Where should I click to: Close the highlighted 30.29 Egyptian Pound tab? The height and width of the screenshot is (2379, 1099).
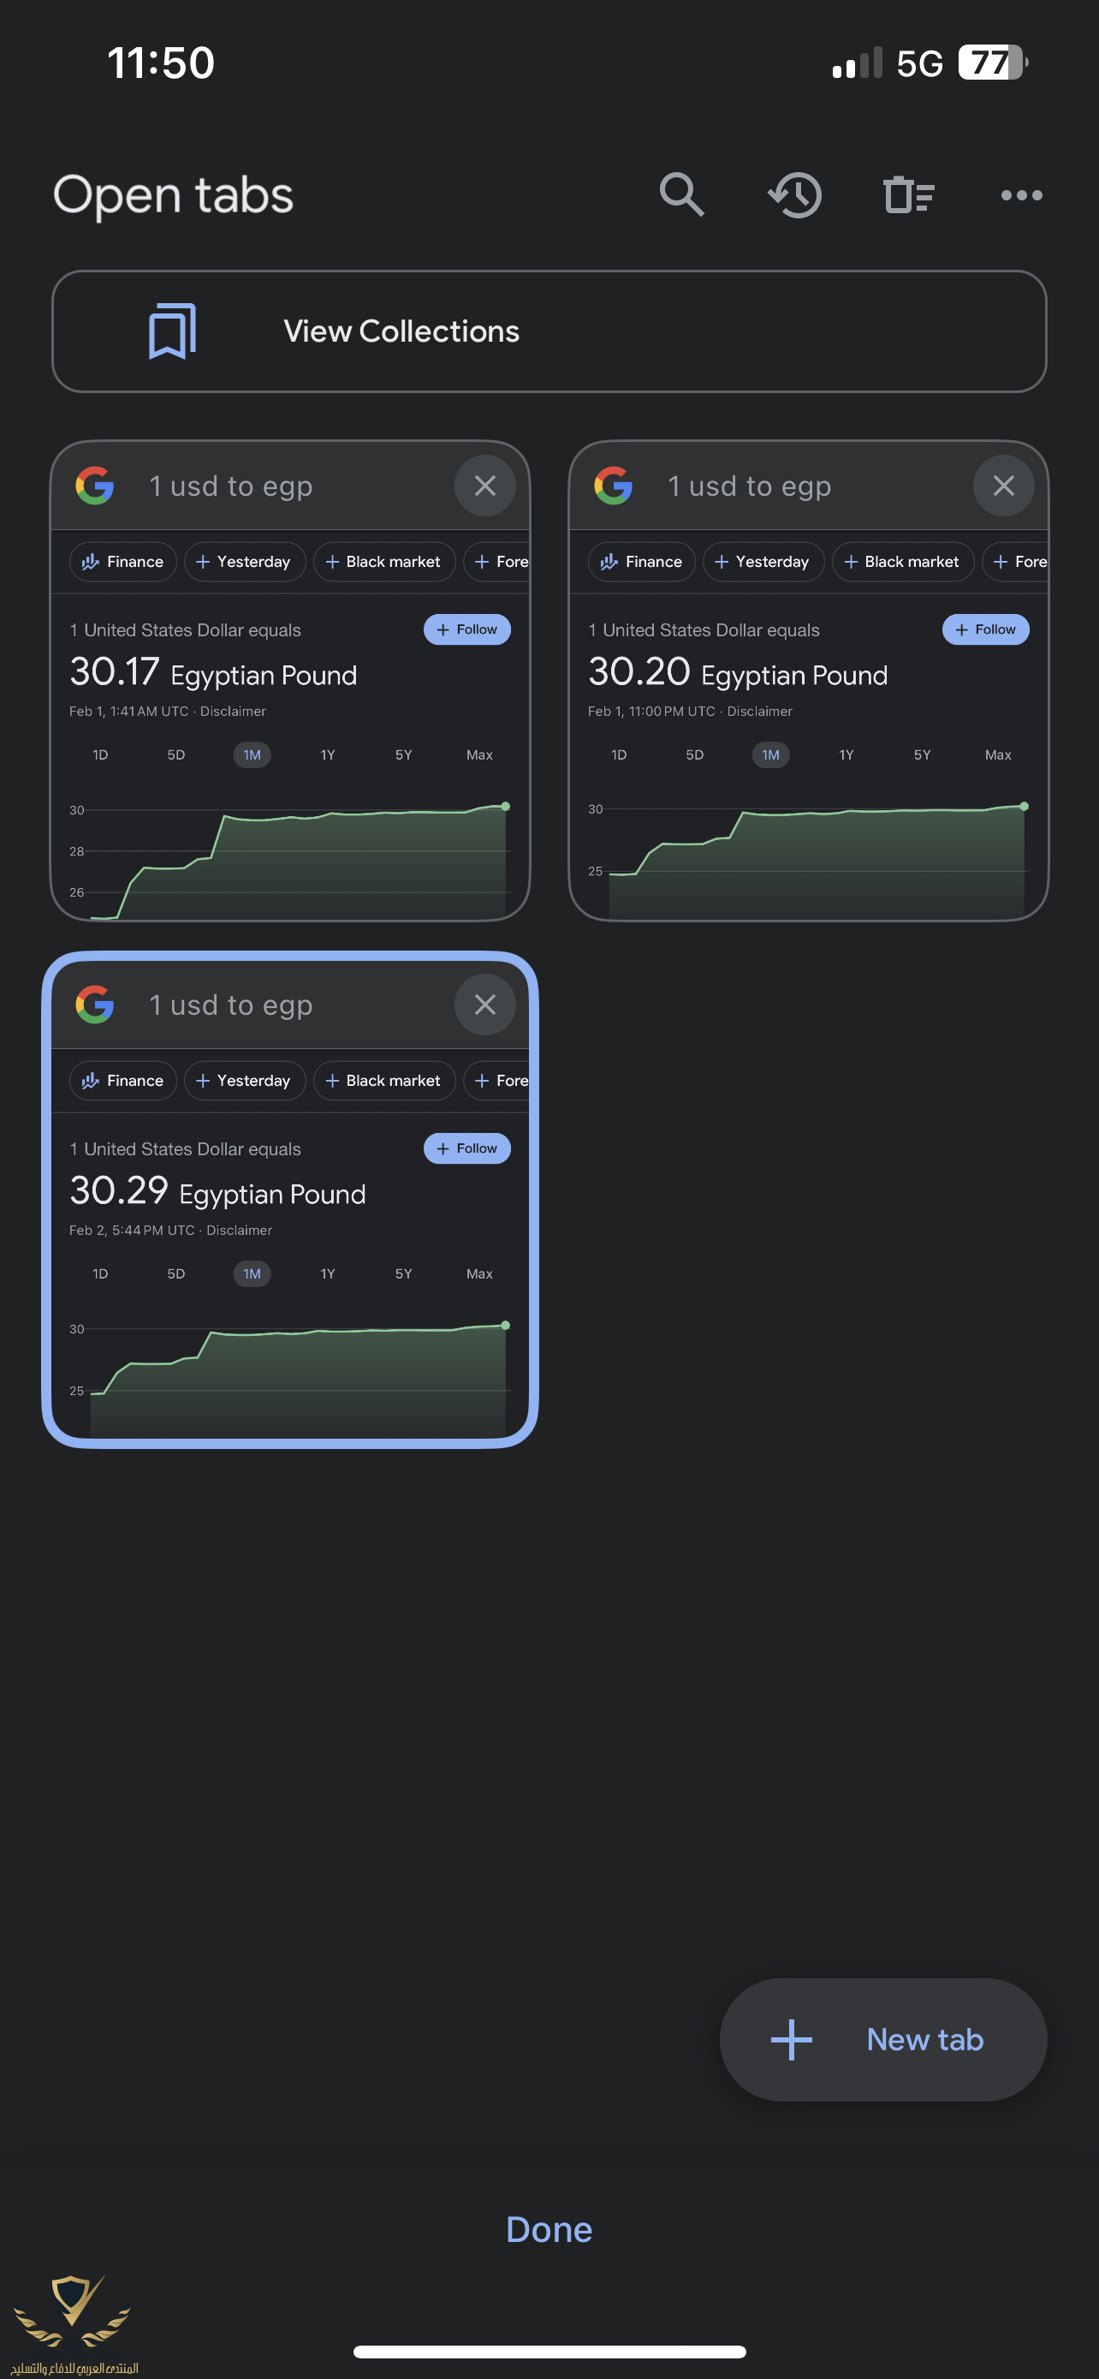pyautogui.click(x=485, y=1005)
